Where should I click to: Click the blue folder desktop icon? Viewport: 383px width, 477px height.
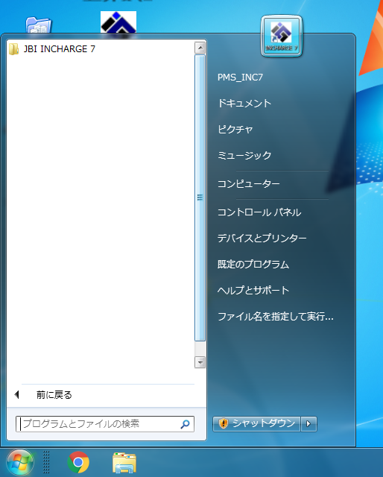38,25
